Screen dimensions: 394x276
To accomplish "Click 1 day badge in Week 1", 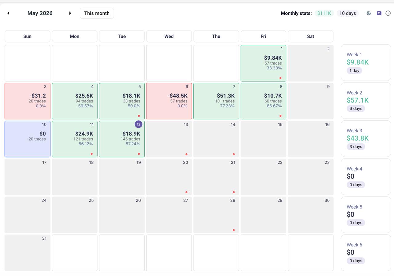I will coord(354,70).
